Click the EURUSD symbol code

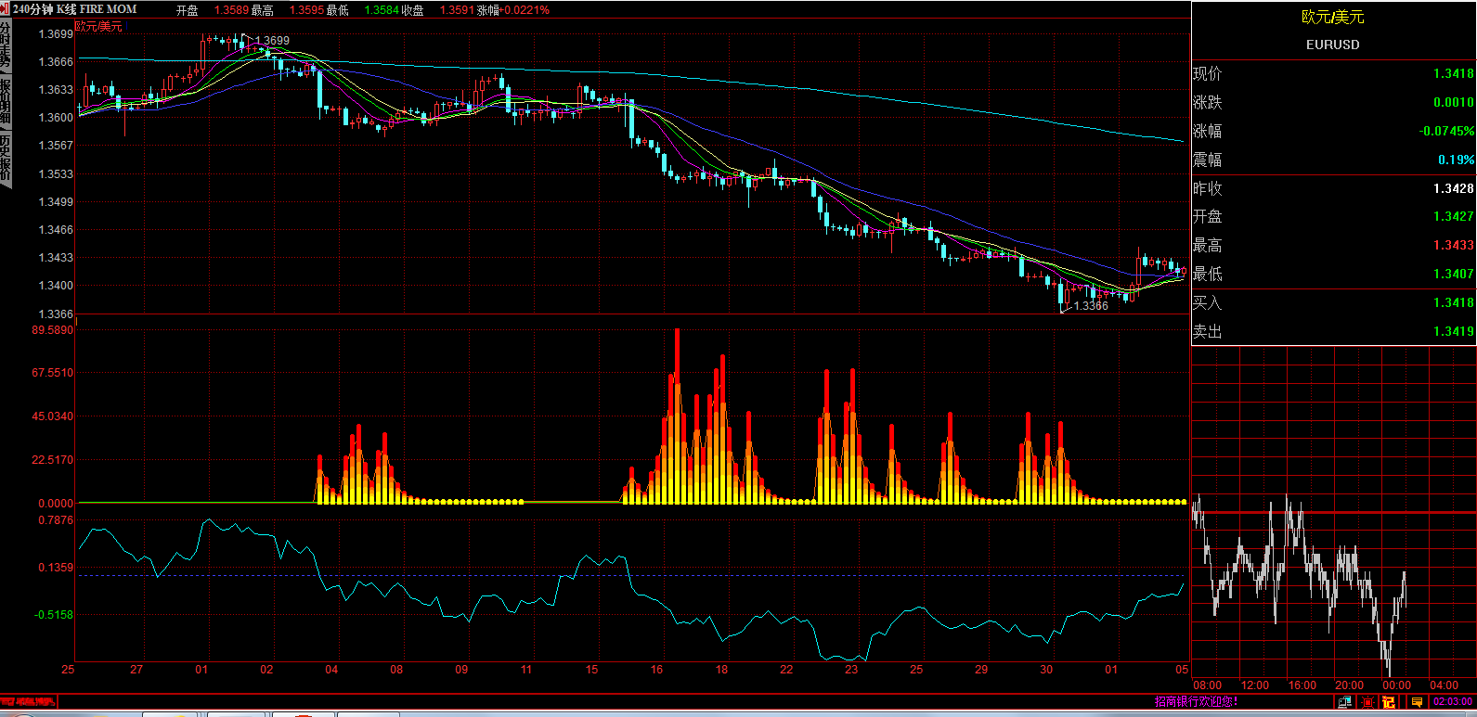click(x=1333, y=45)
